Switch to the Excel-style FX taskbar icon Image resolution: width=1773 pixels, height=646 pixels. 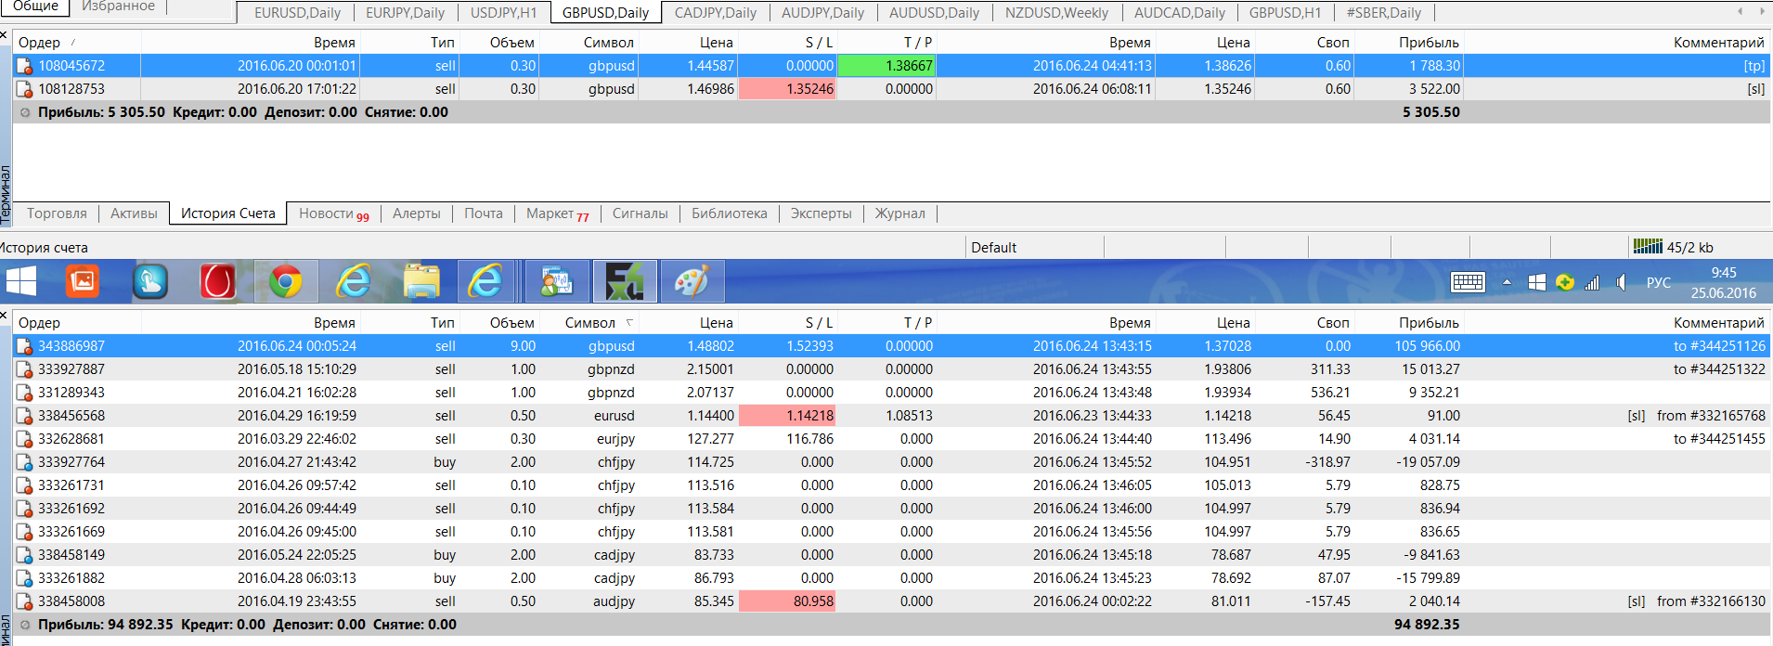tap(625, 281)
